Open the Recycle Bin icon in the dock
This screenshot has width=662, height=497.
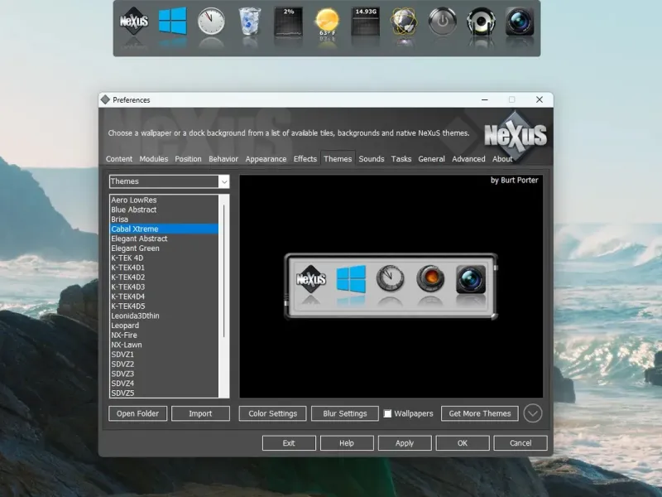tap(250, 22)
